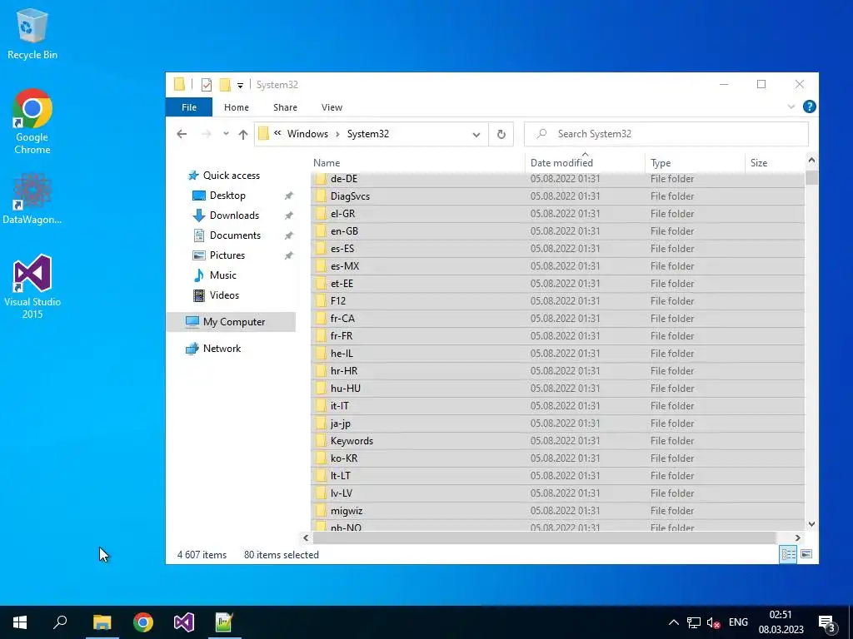Open Documents in navigation pane
Screen dimensions: 853x639
(x=235, y=235)
